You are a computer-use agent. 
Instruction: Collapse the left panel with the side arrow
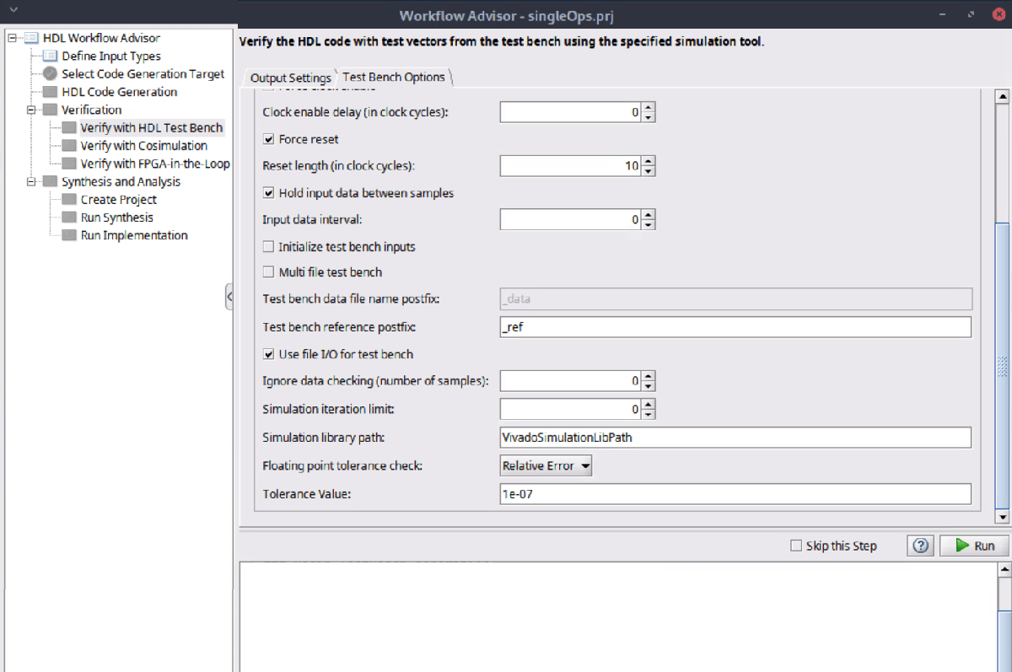tap(229, 297)
